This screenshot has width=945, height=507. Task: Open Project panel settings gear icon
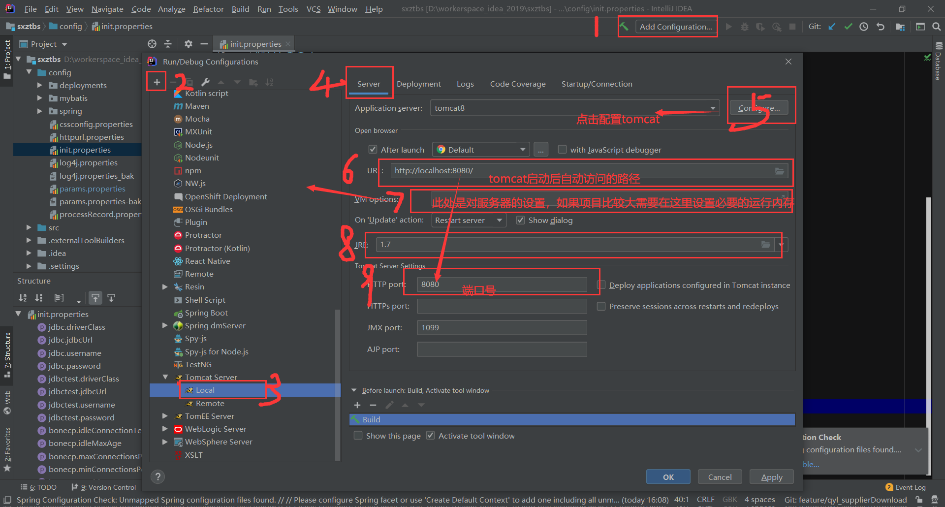[x=188, y=44]
